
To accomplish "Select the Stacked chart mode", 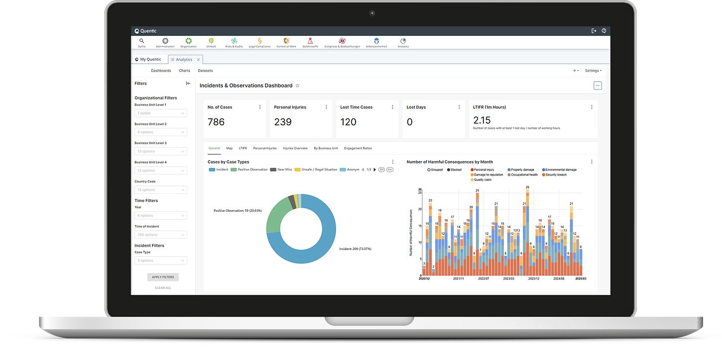I will pos(448,170).
